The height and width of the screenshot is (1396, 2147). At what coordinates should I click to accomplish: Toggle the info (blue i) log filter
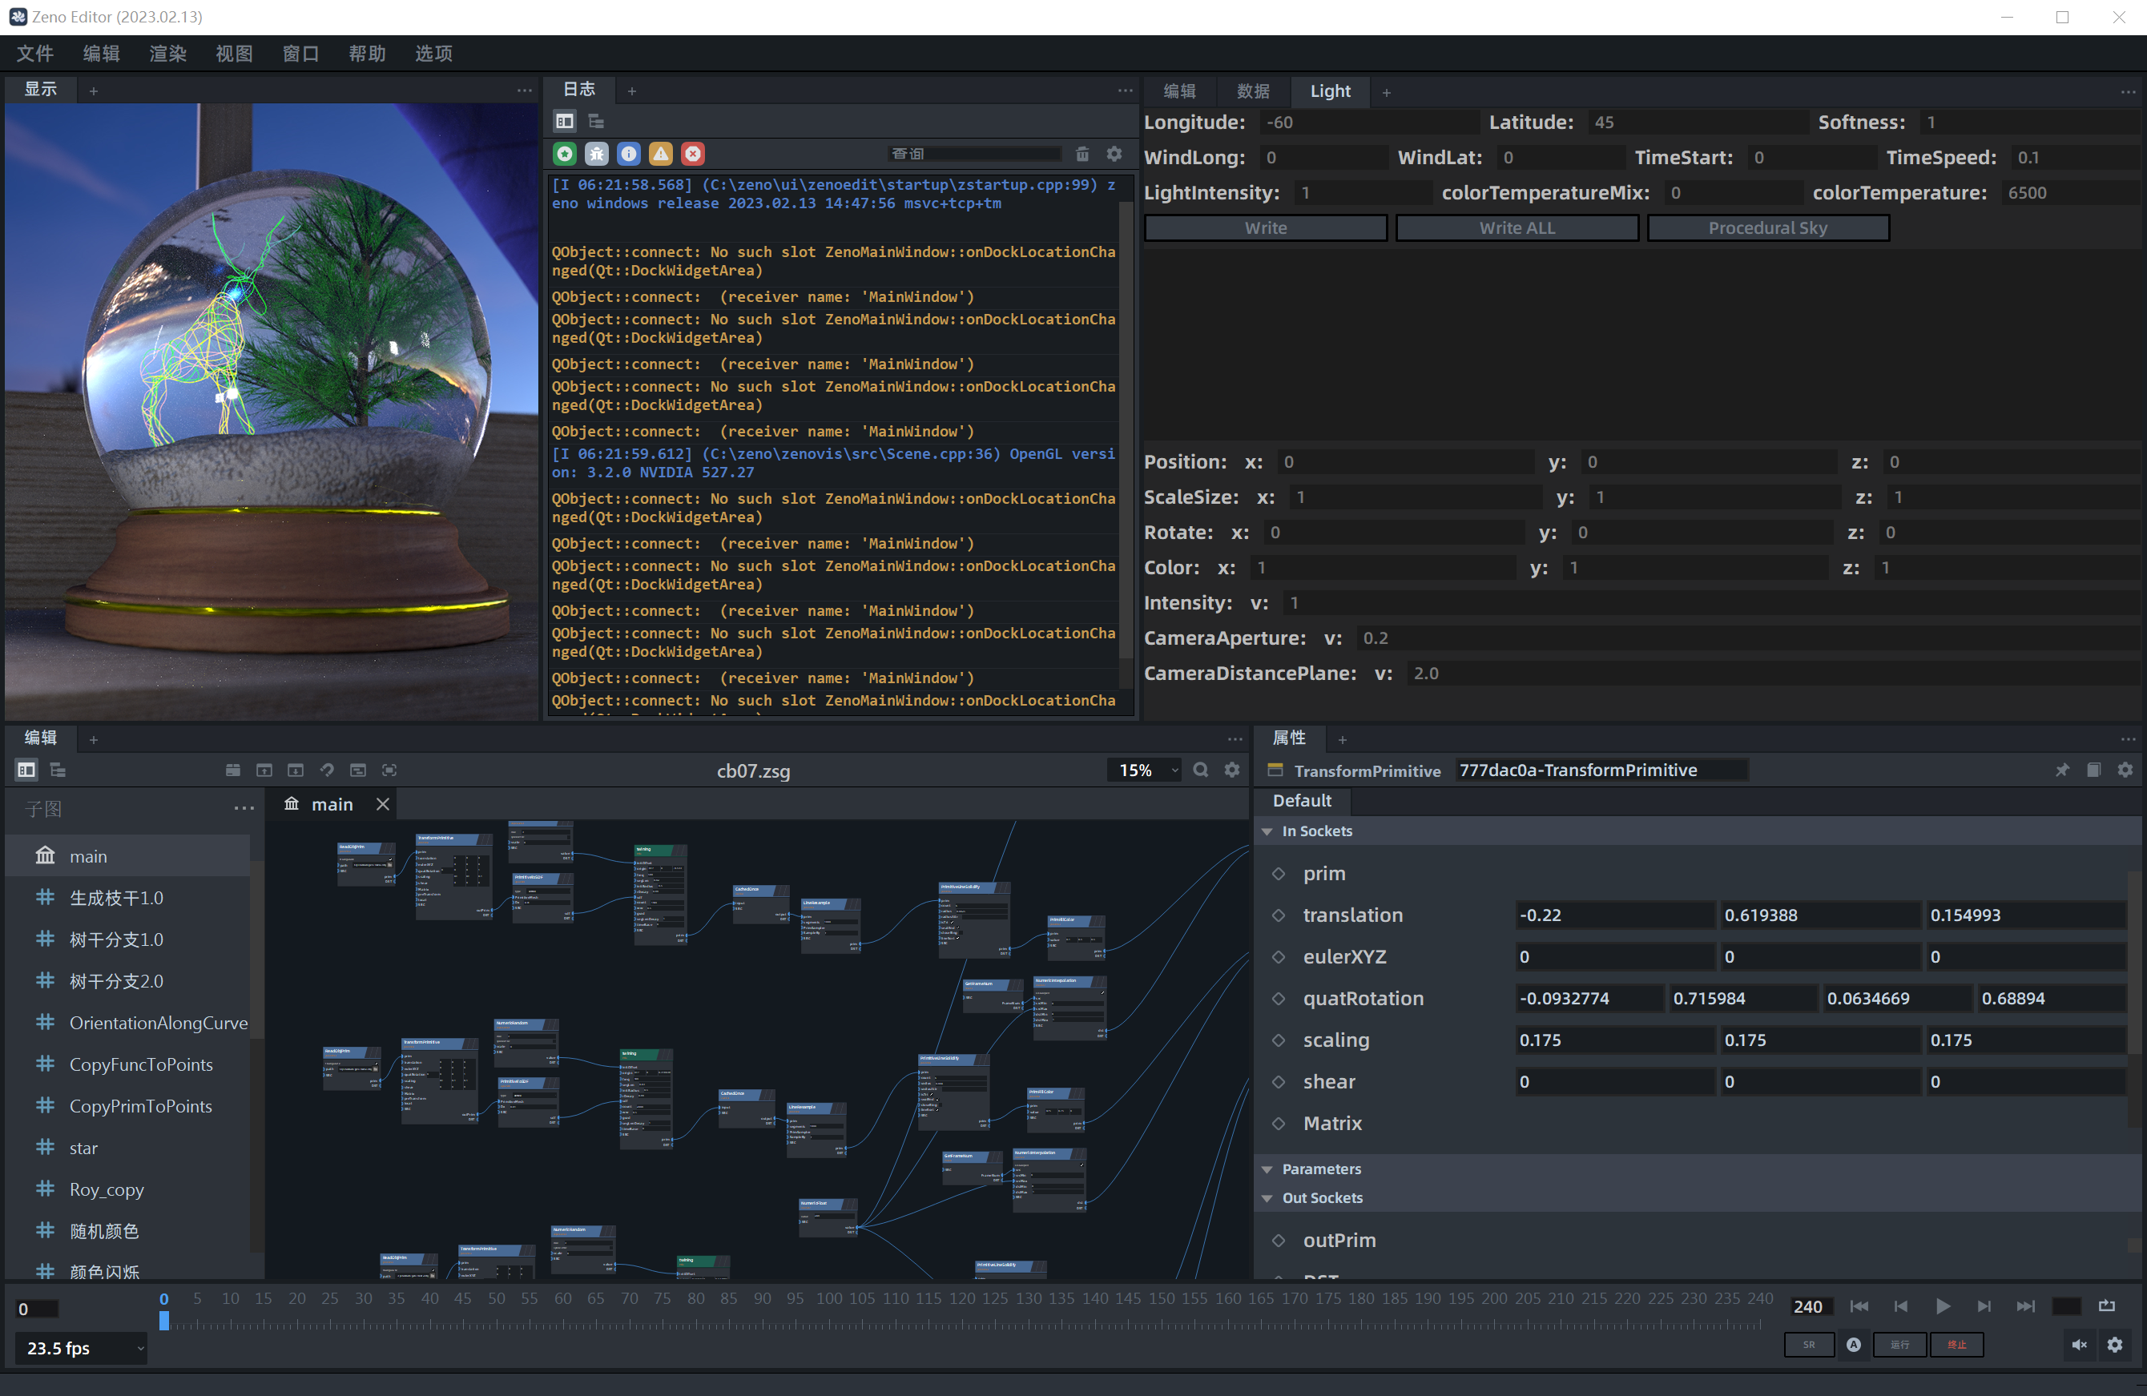pyautogui.click(x=629, y=155)
